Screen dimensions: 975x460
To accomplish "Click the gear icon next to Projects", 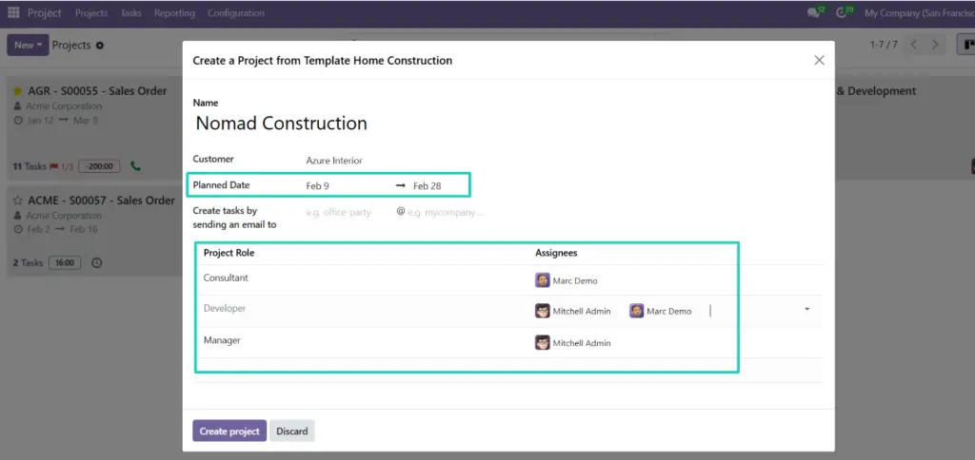I will click(99, 46).
